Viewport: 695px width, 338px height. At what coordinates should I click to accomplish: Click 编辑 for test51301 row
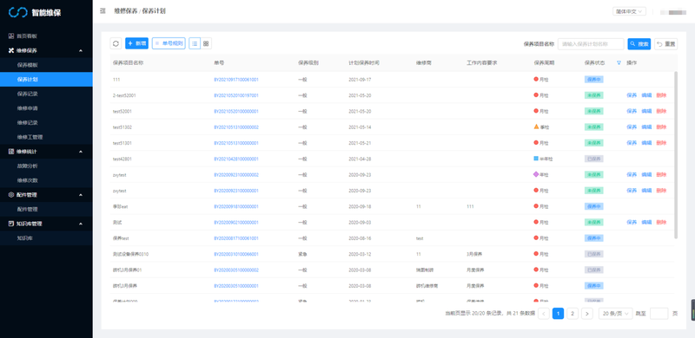point(646,143)
